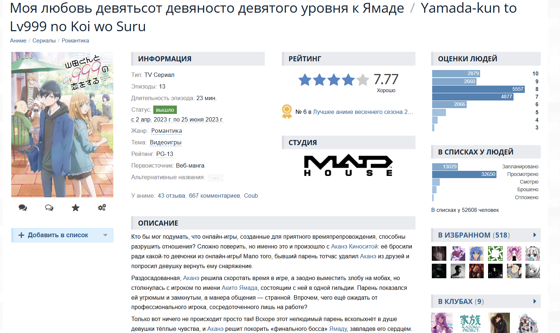Open the 'Акито Ямада' character link

(239, 288)
